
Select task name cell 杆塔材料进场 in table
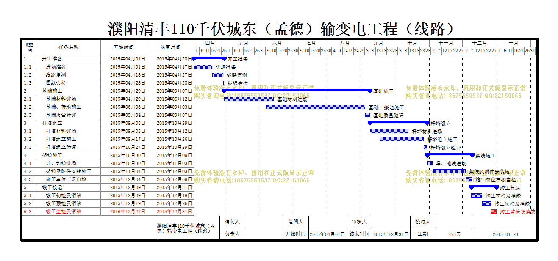69,131
